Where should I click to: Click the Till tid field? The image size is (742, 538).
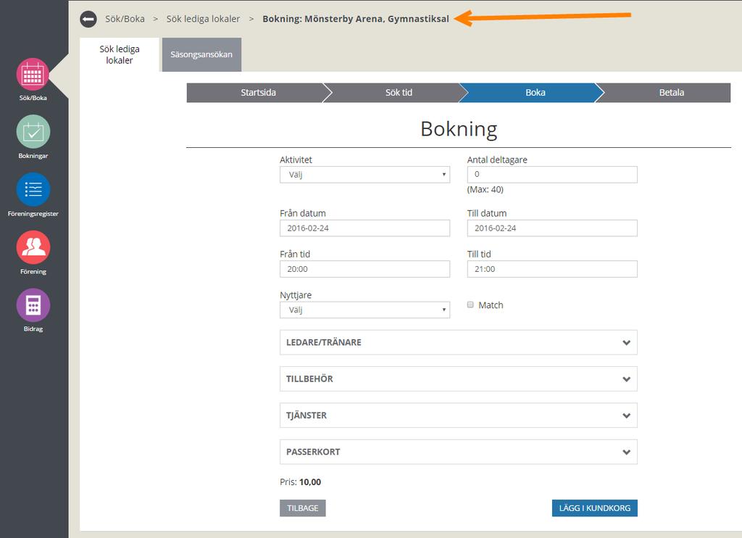pyautogui.click(x=552, y=269)
